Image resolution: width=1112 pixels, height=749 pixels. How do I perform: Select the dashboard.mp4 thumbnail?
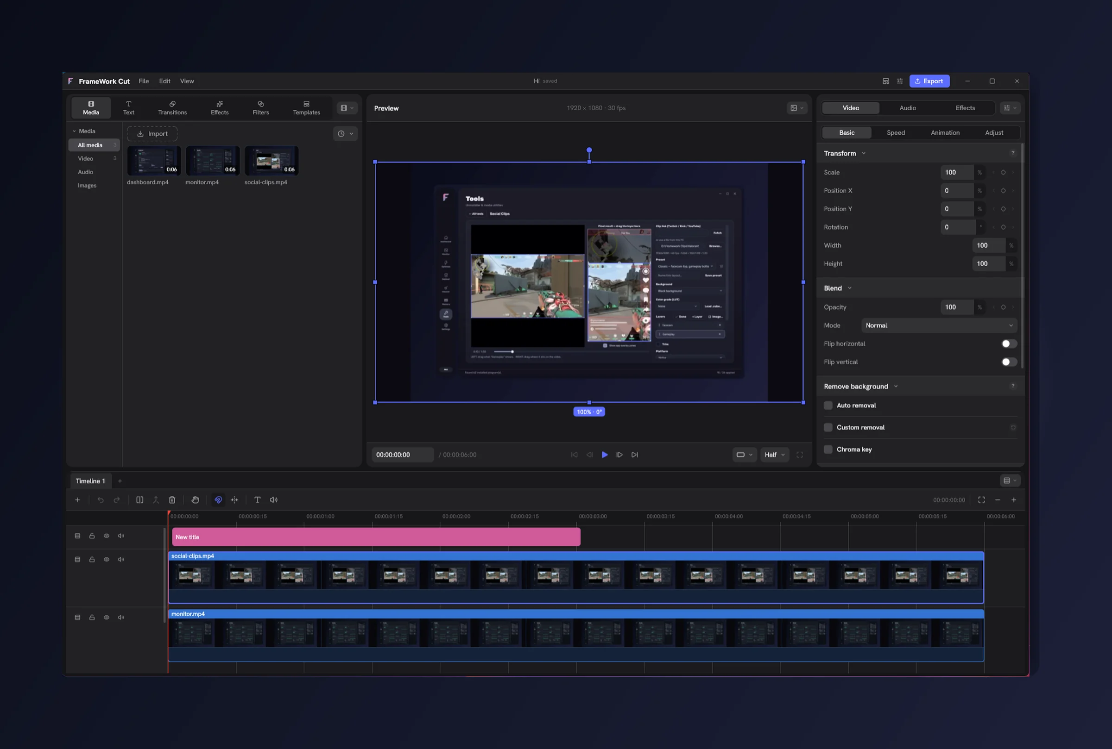pyautogui.click(x=154, y=161)
